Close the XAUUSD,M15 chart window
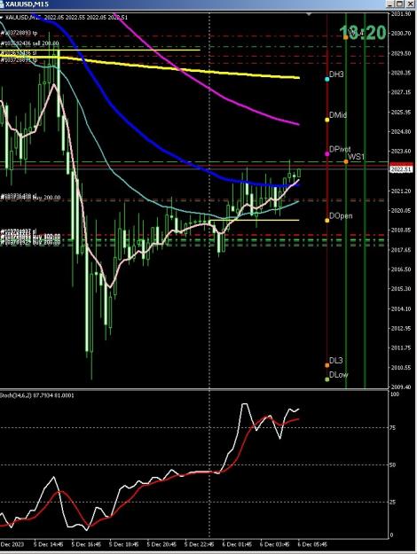 pos(410,4)
